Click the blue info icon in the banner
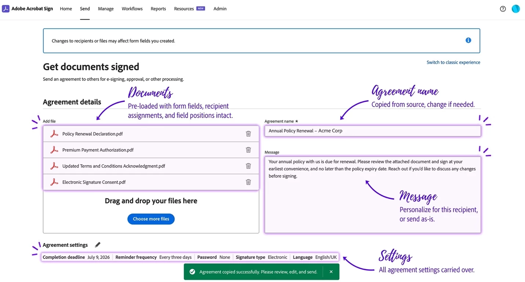The width and height of the screenshot is (525, 282). pos(468,40)
